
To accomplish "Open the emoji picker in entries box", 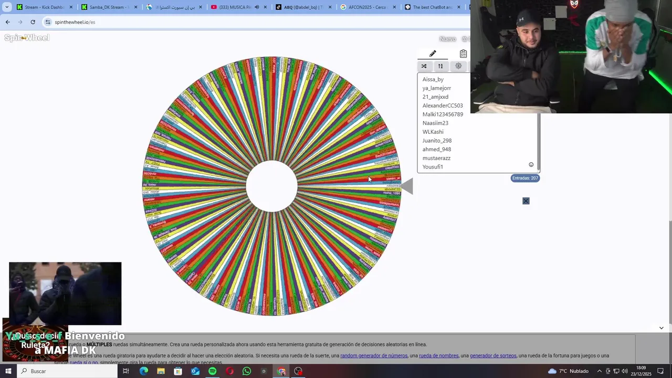I will (531, 165).
